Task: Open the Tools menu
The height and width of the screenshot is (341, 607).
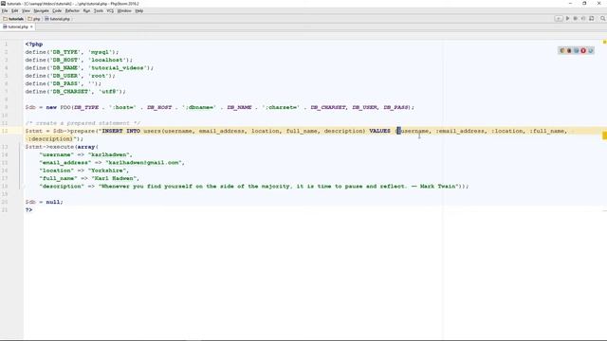Action: pyautogui.click(x=99, y=10)
